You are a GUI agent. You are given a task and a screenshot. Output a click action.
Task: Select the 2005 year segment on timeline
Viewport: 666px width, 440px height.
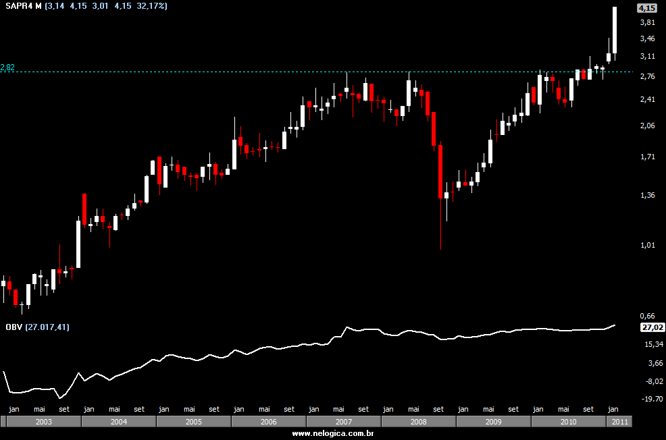(x=194, y=422)
